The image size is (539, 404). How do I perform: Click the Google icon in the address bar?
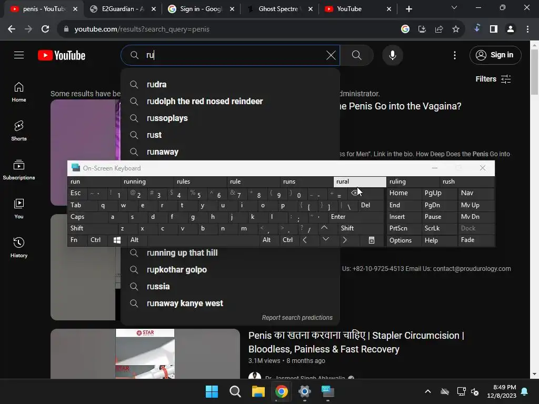click(x=405, y=29)
